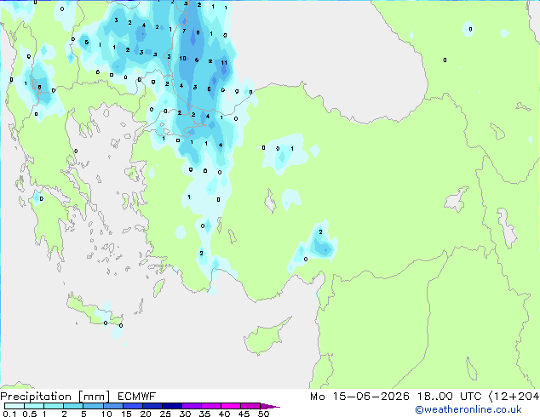
Task: Select the date '15-06-2026' text
Action: [371, 397]
